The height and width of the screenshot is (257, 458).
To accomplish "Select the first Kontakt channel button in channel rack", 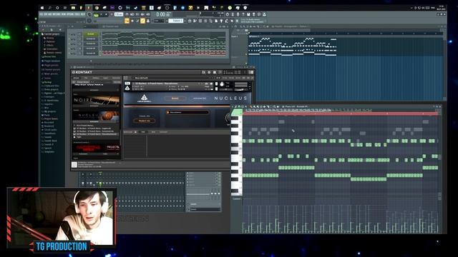I will coord(91,34).
